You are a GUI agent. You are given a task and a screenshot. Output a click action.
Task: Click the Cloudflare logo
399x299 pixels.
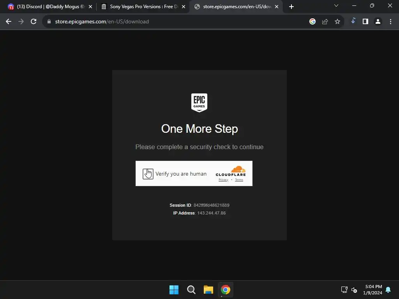231,171
